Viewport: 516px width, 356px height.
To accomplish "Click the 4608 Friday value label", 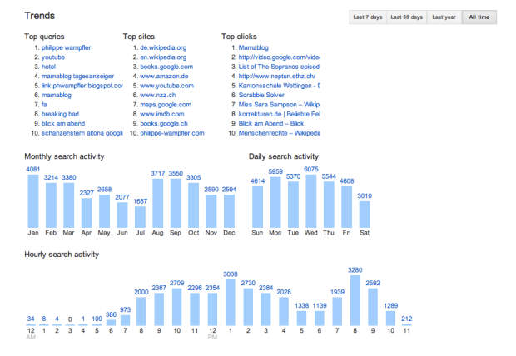I will click(x=346, y=181).
